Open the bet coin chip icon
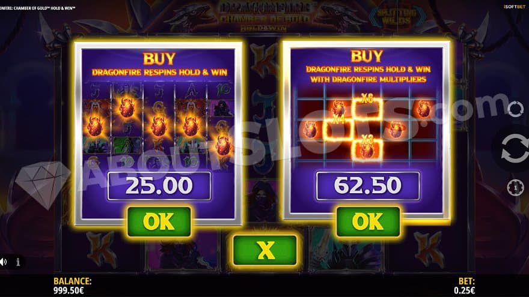529x297 pixels. coord(516,188)
